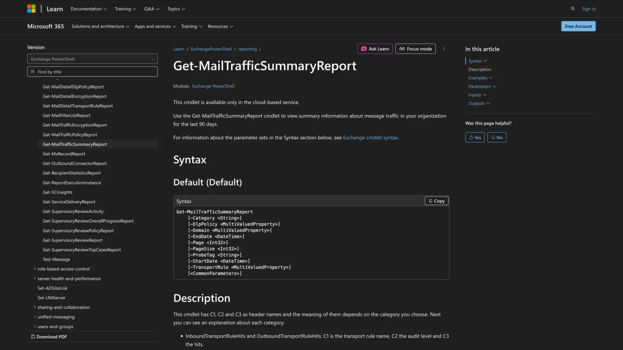Open Apps and services menu
This screenshot has width=623, height=350.
pos(155,26)
